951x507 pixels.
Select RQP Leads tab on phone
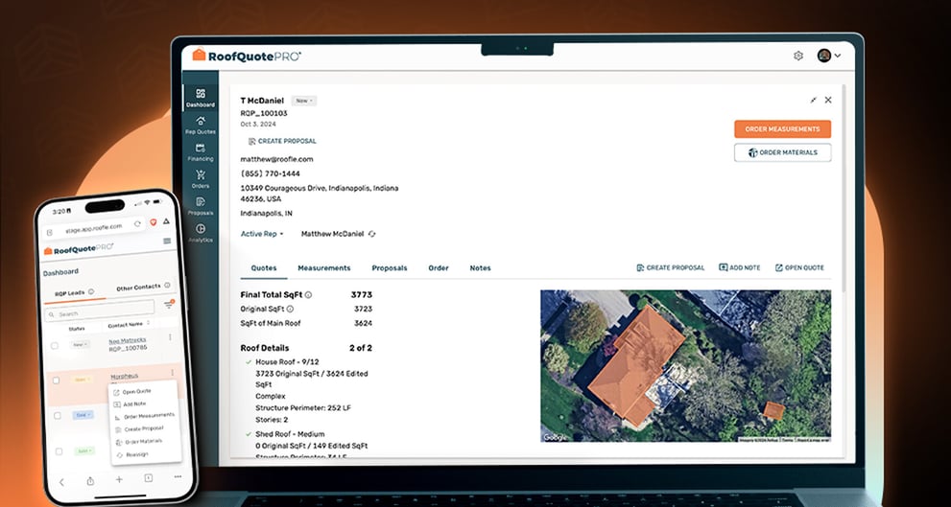[74, 293]
